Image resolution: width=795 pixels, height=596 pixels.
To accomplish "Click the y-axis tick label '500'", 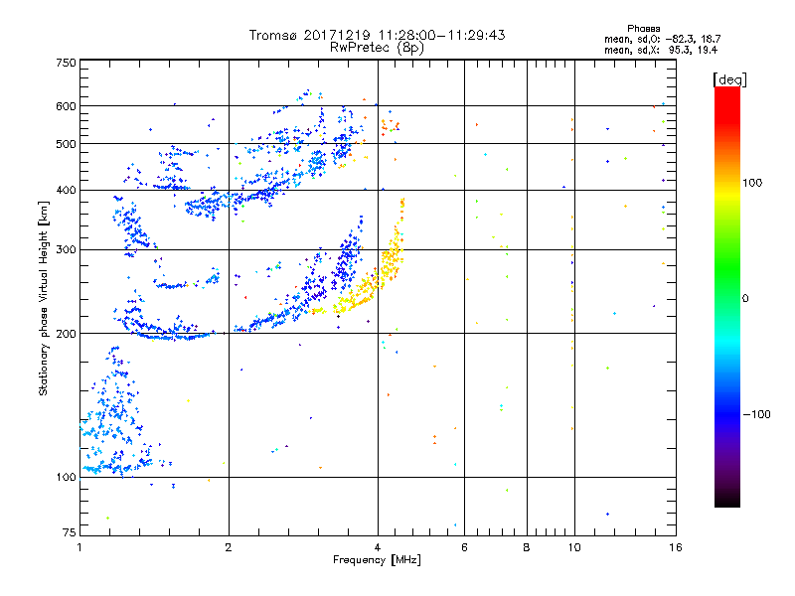I will (67, 143).
